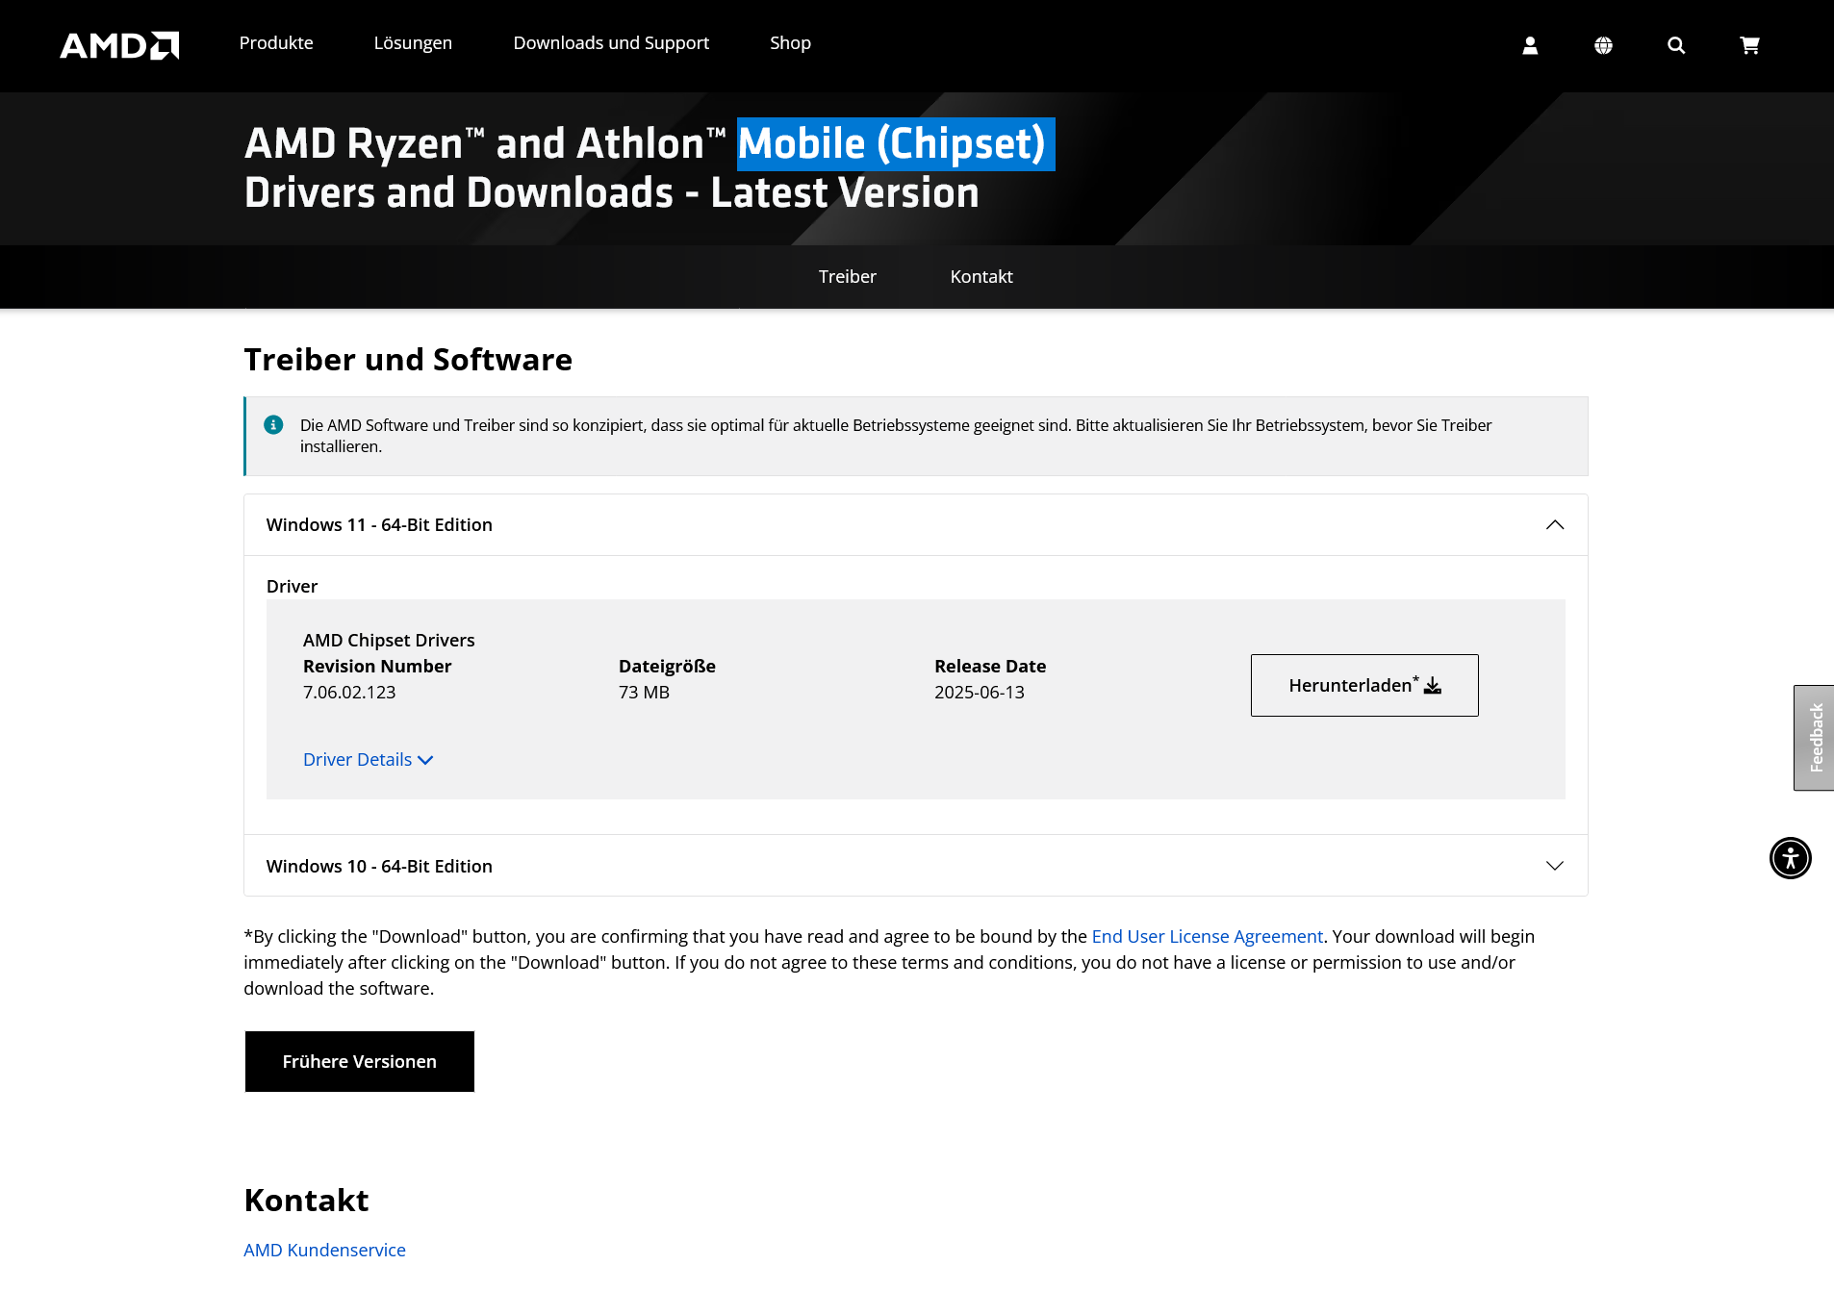Open the user account icon
Viewport: 1834px width, 1316px height.
[1530, 45]
